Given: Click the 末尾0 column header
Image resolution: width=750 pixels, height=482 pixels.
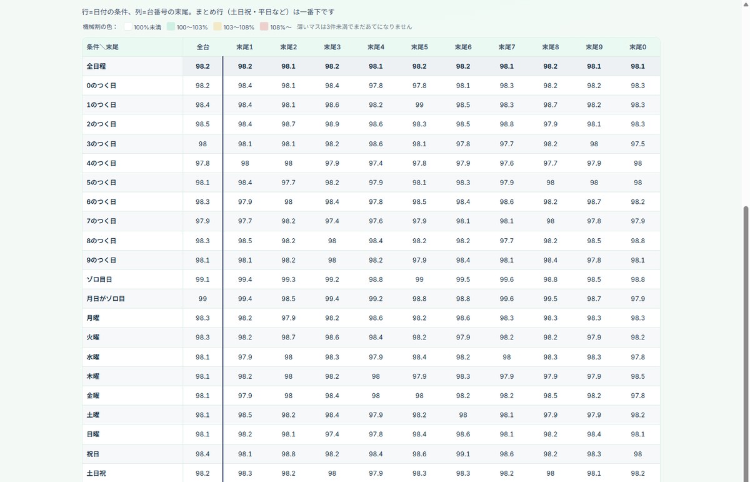Looking at the screenshot, I should pyautogui.click(x=638, y=47).
